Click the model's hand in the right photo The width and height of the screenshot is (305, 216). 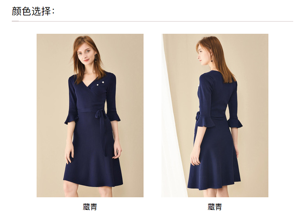195,158
